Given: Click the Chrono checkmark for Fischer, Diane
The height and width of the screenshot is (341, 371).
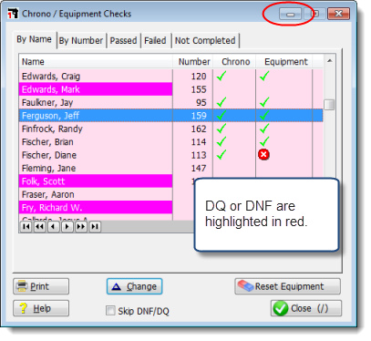Looking at the screenshot, I should click(222, 154).
